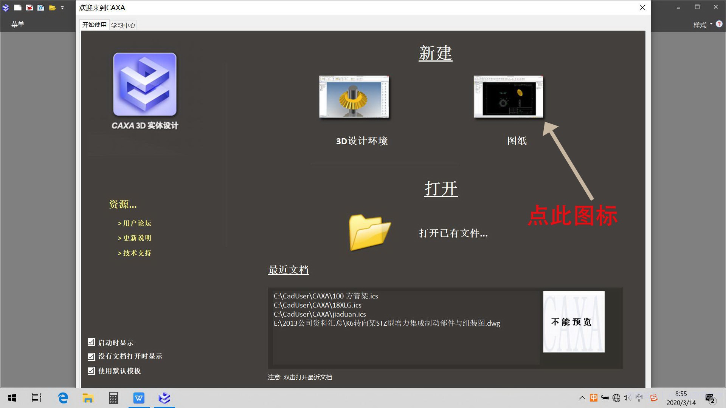Open Calculator from the taskbar
Viewport: 726px width, 408px height.
tap(113, 398)
